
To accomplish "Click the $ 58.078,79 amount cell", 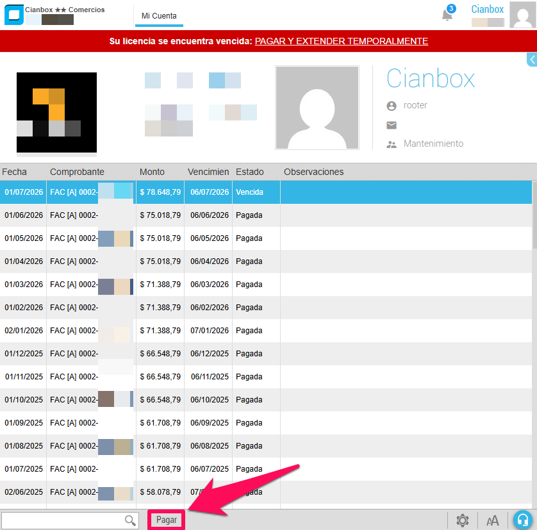I will click(160, 492).
